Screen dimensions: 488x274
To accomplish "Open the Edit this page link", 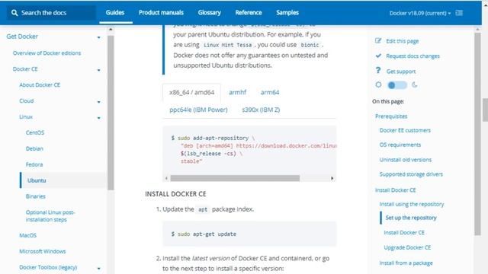I will pos(402,41).
